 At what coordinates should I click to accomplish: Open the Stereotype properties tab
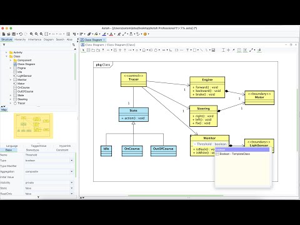tap(32, 150)
